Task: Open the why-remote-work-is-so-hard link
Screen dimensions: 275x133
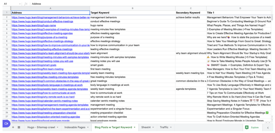Action: [x=43, y=97]
